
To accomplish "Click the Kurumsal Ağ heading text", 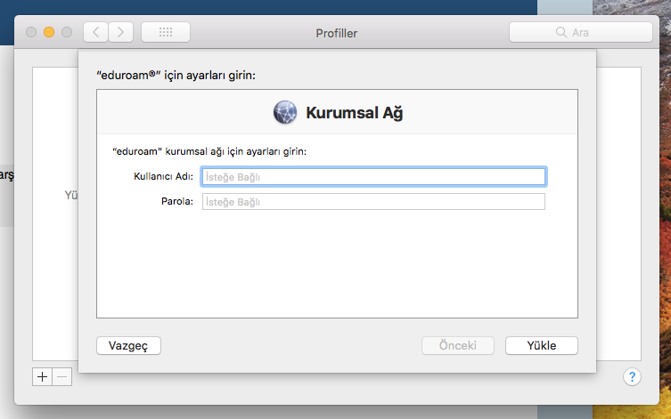I will tap(355, 113).
